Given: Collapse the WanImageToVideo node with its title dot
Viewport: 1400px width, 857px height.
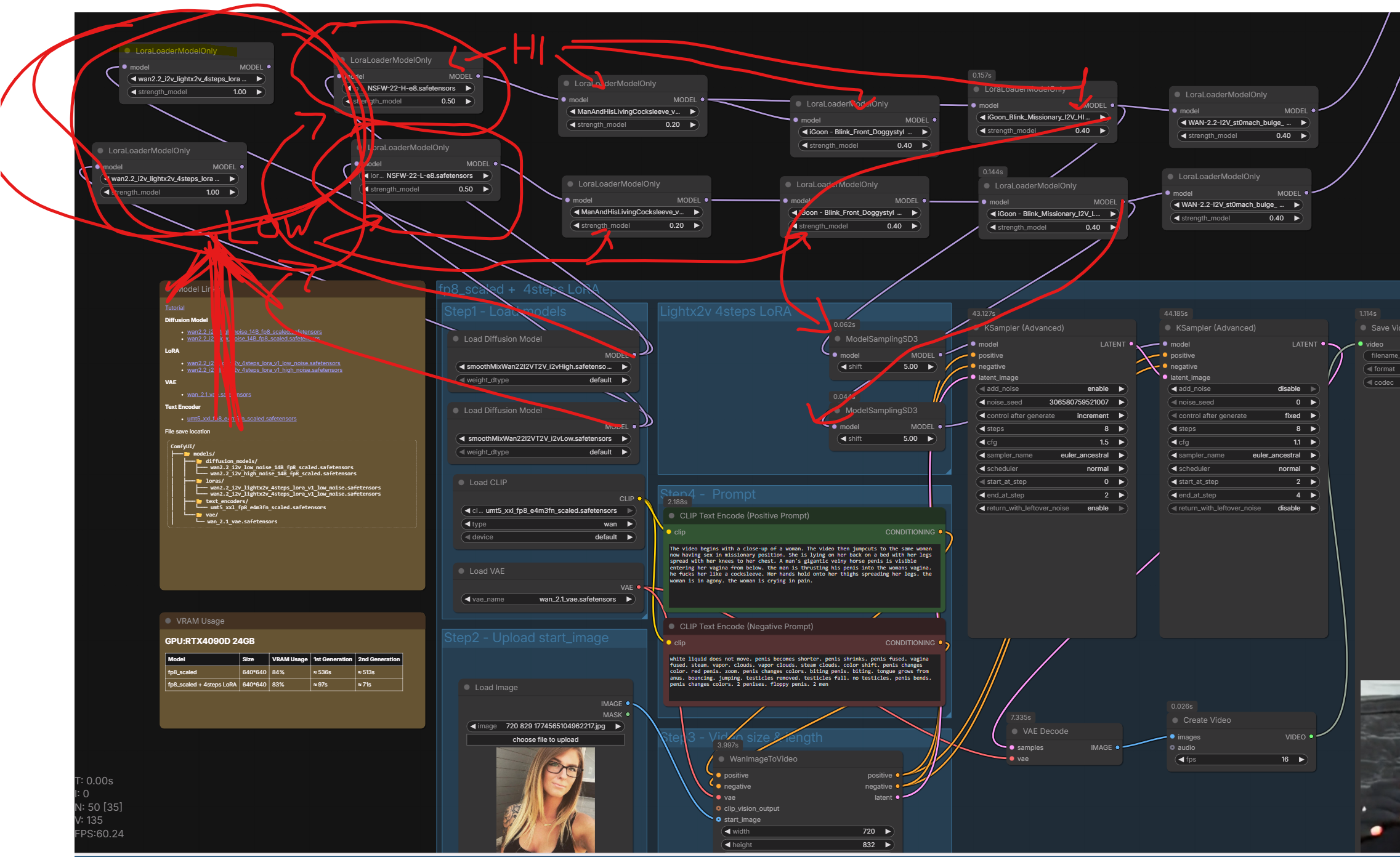Looking at the screenshot, I should point(722,759).
